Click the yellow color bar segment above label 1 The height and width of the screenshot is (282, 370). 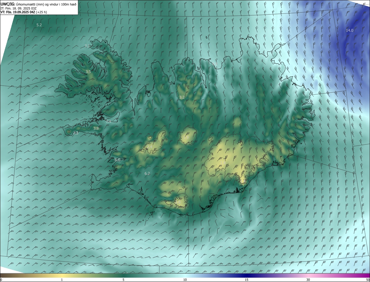click(62, 275)
